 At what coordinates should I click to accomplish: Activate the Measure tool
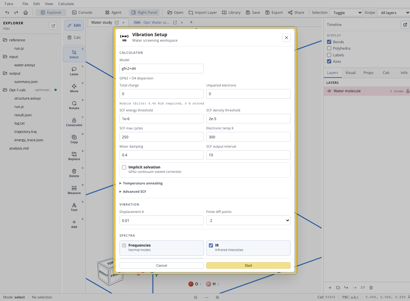74,190
